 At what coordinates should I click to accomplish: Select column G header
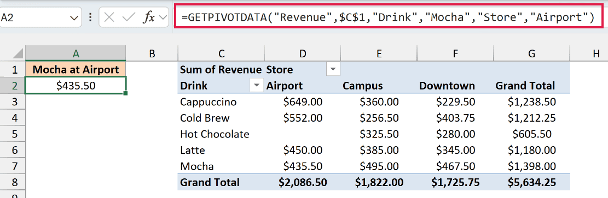(x=531, y=54)
